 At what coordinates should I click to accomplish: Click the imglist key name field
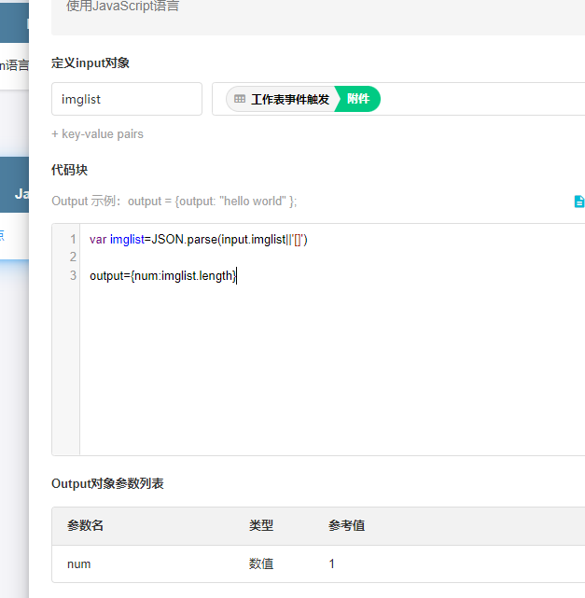click(127, 99)
